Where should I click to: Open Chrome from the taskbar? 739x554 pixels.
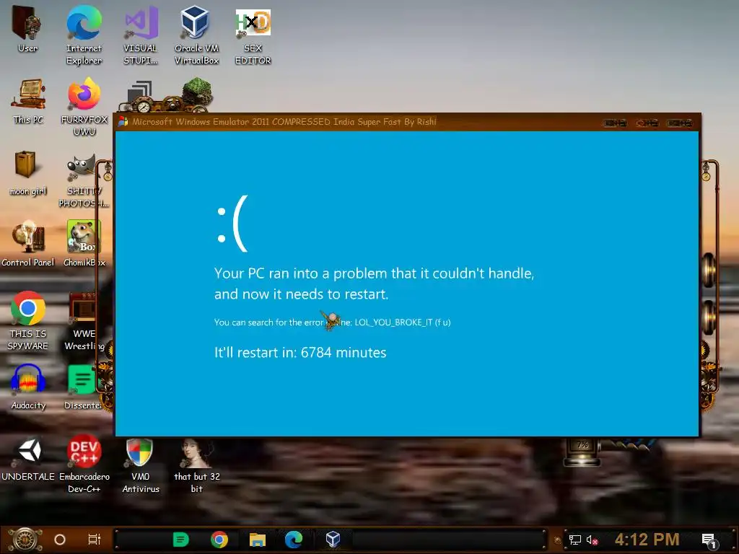pyautogui.click(x=219, y=540)
